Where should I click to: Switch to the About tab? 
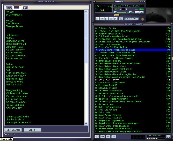point(25,8)
